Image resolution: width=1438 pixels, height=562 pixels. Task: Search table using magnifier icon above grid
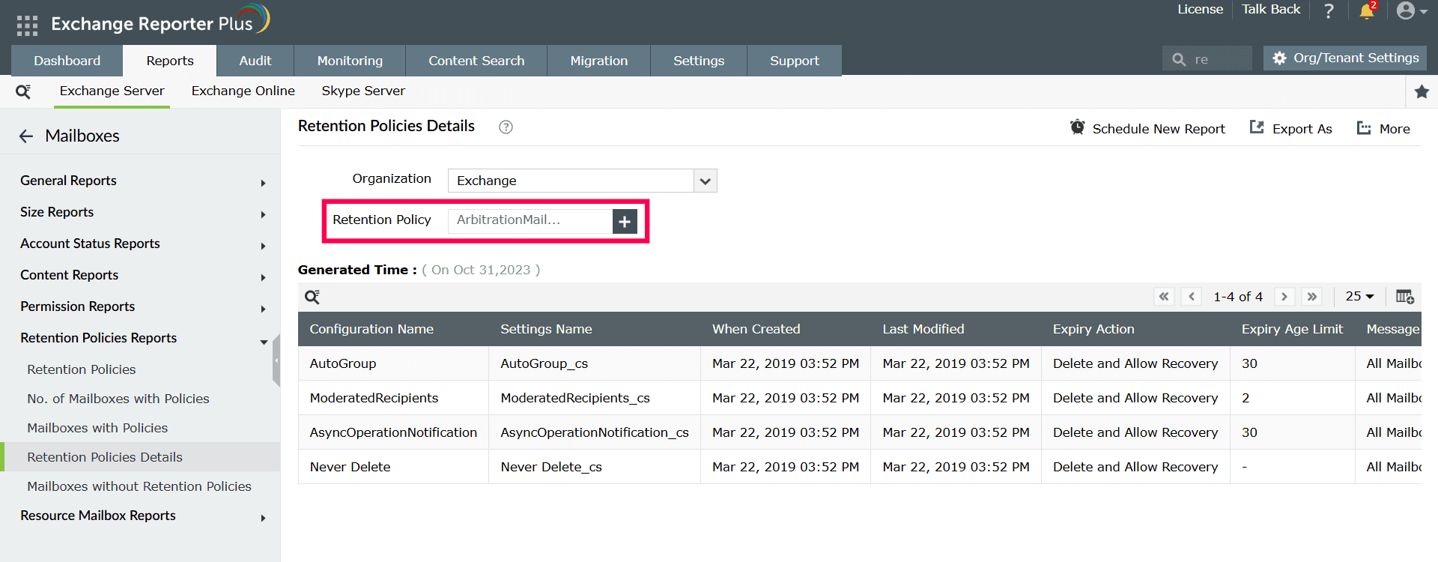point(312,297)
